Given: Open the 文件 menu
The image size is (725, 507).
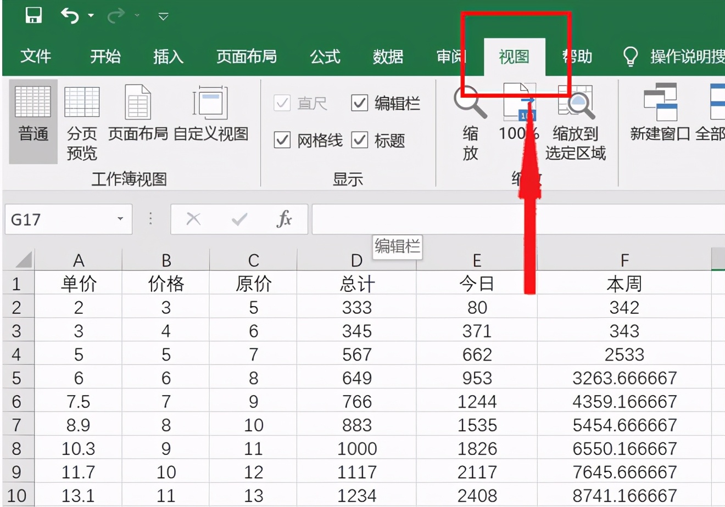Looking at the screenshot, I should pyautogui.click(x=36, y=57).
